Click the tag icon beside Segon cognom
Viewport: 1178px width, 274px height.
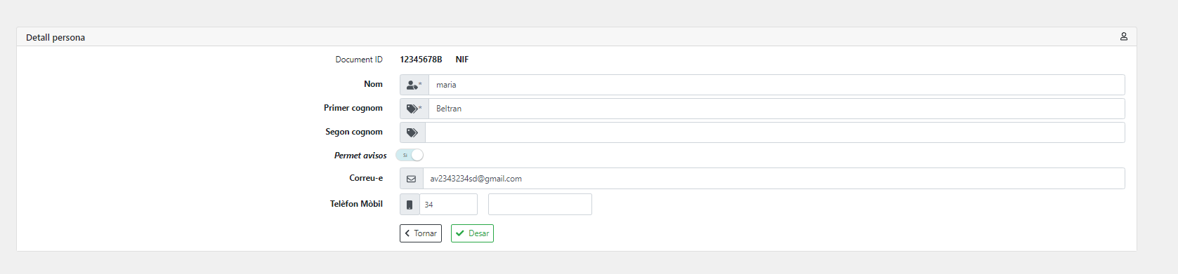[412, 132]
